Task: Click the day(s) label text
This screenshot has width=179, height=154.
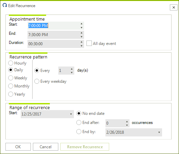Action: pyautogui.click(x=83, y=70)
